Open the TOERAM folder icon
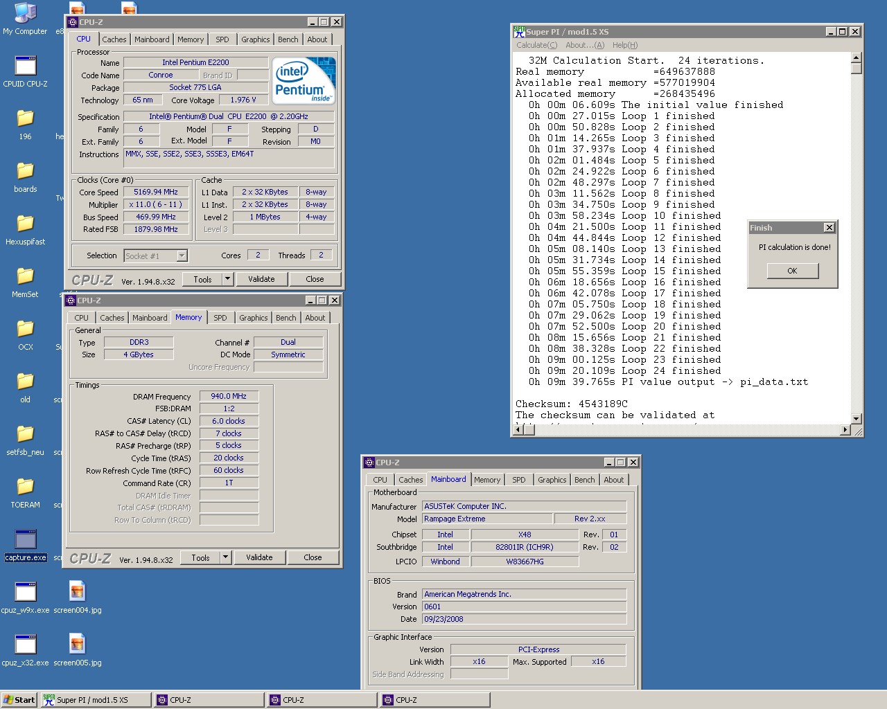The image size is (887, 709). [x=25, y=493]
